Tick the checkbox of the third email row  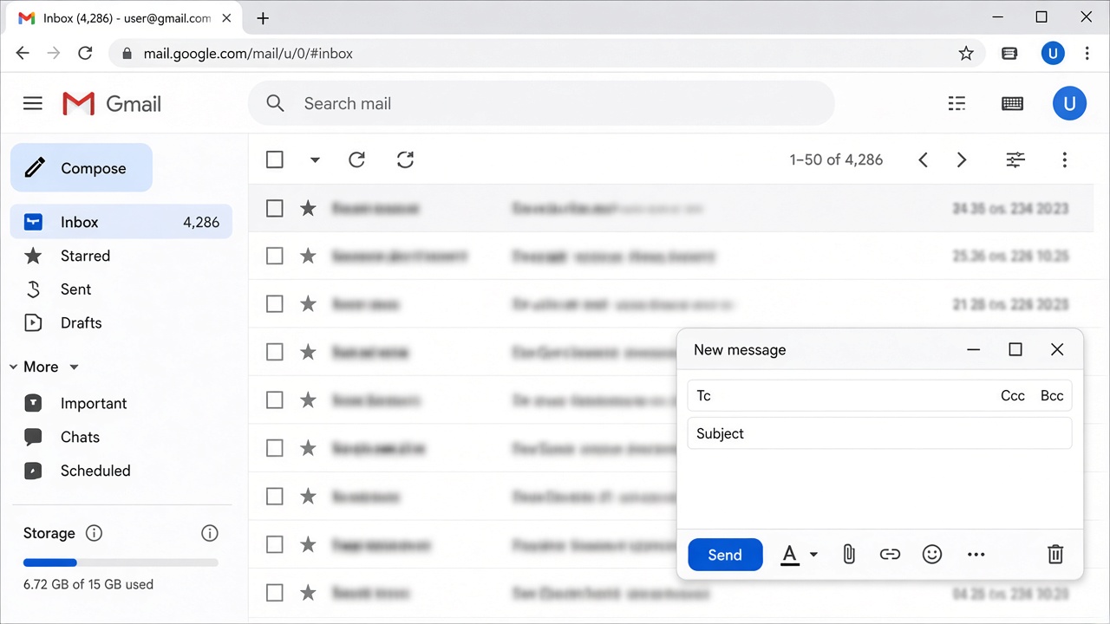[x=275, y=304]
